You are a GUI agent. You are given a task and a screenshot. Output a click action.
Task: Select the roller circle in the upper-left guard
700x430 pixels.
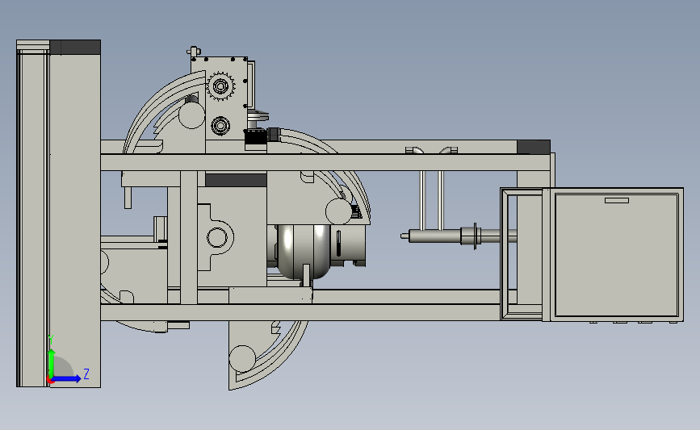coord(192,115)
